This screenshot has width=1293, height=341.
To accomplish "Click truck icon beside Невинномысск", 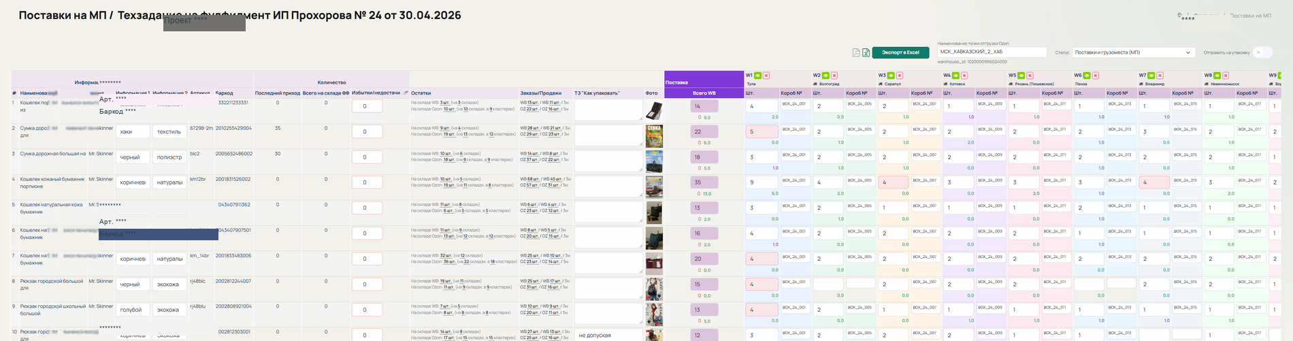I will coord(1207,84).
